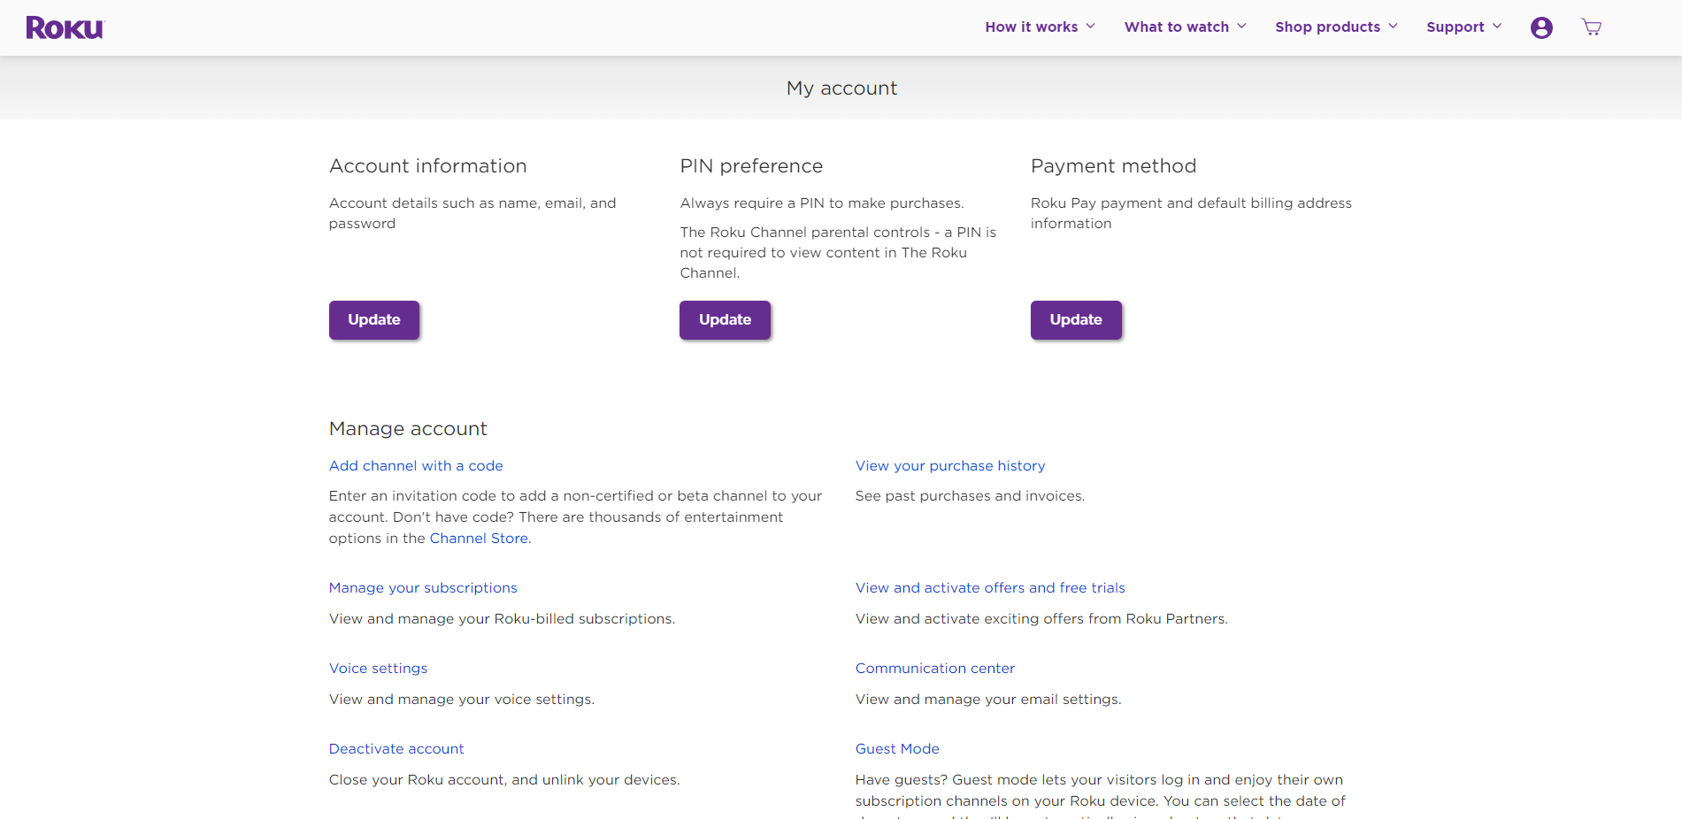Open Guest Mode settings
This screenshot has width=1682, height=819.
896,748
